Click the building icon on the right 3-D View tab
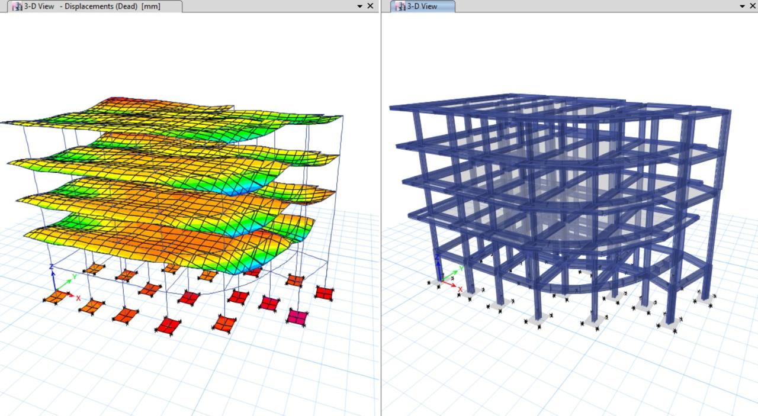The width and height of the screenshot is (758, 416). pyautogui.click(x=400, y=7)
